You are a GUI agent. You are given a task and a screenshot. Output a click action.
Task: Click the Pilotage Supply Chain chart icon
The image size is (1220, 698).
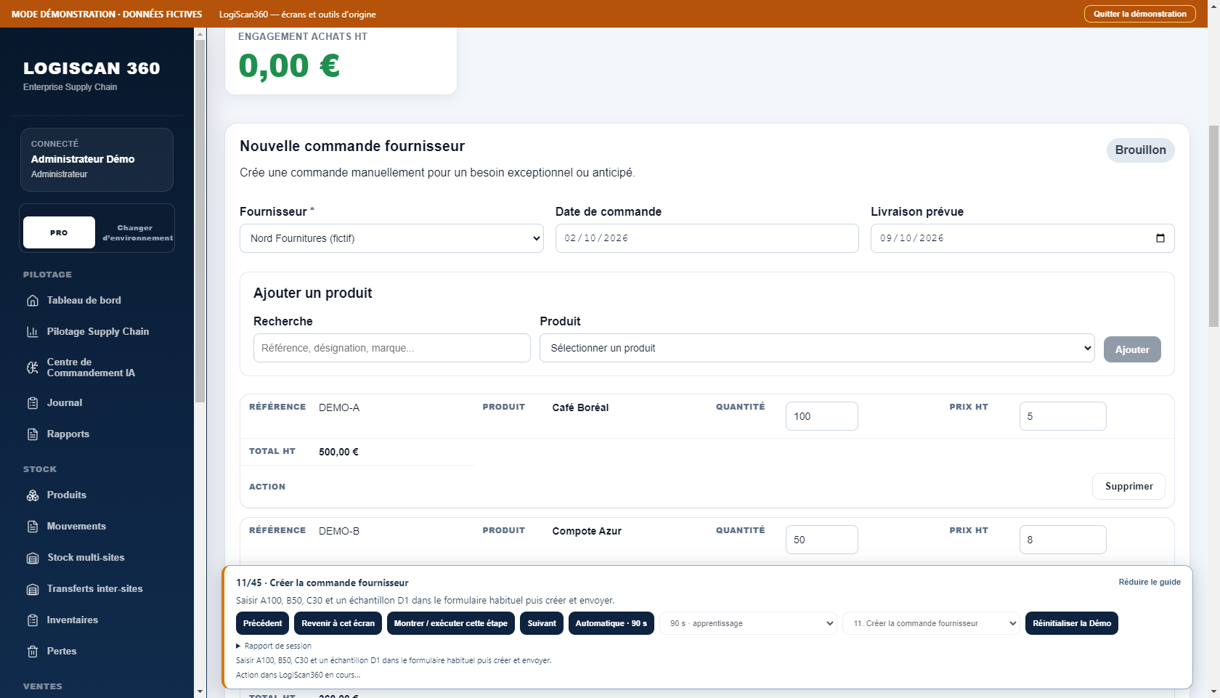[33, 332]
